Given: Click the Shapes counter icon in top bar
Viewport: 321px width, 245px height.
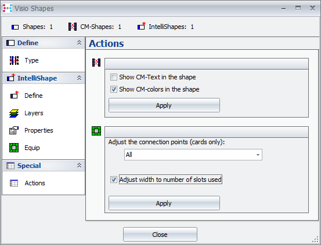Looking at the screenshot, I should pyautogui.click(x=15, y=27).
